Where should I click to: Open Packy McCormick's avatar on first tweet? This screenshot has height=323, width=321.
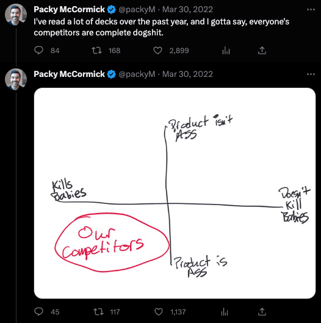point(16,15)
